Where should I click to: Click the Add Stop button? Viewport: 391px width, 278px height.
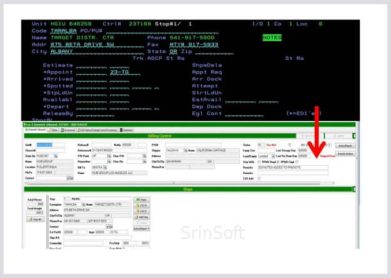[142, 218]
